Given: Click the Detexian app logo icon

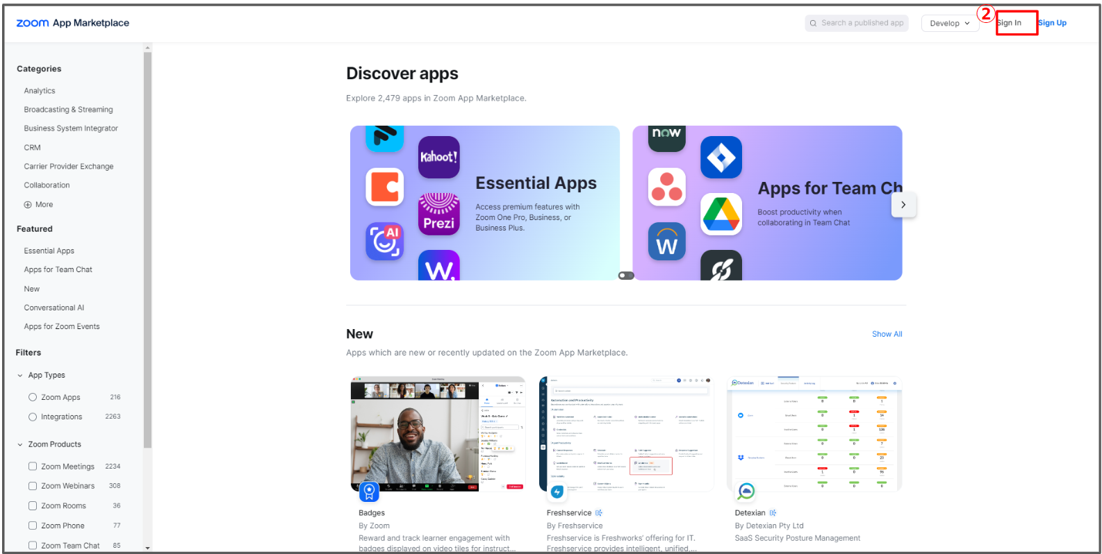Looking at the screenshot, I should tap(746, 492).
